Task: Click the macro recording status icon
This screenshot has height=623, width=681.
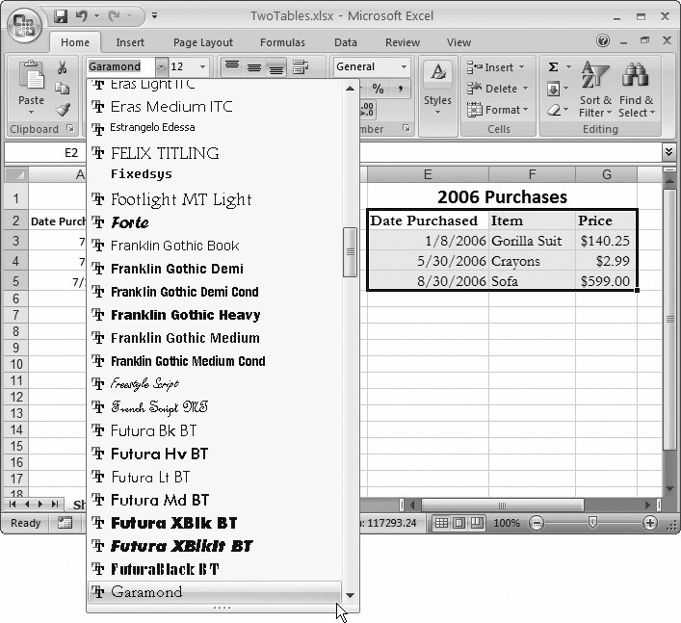Action: 65,523
